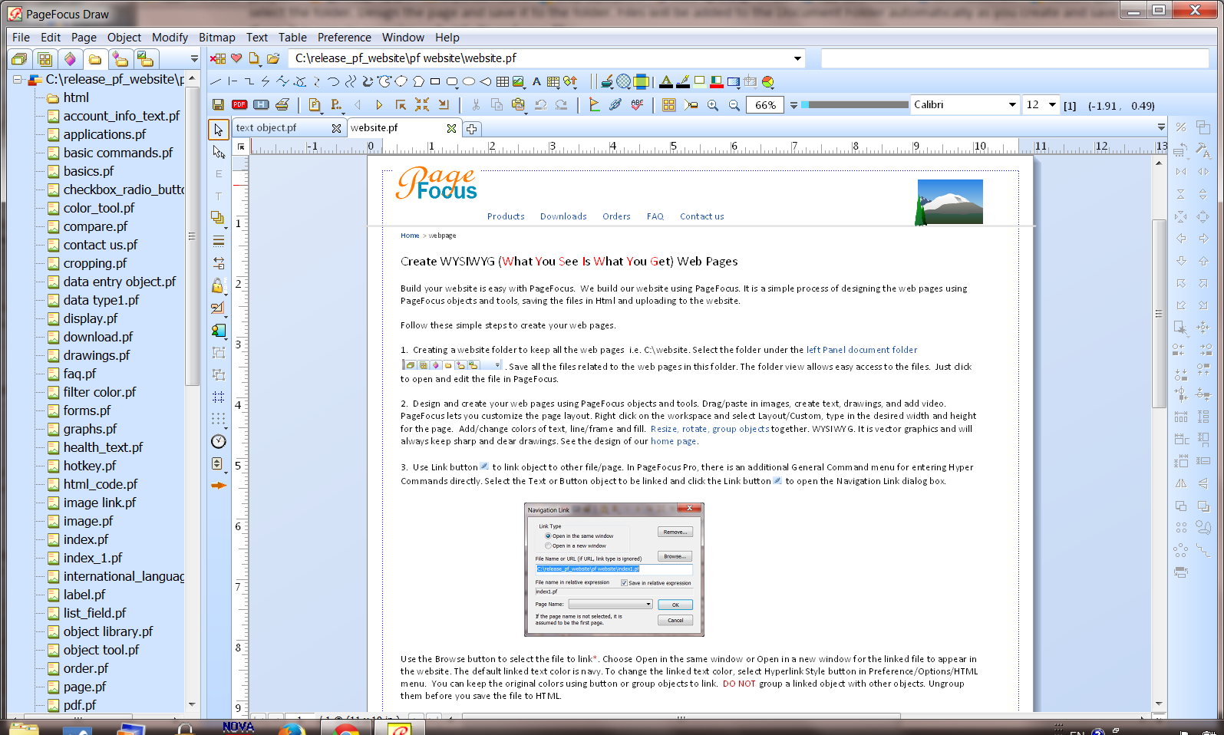Click the next page right arrow icon

379,105
